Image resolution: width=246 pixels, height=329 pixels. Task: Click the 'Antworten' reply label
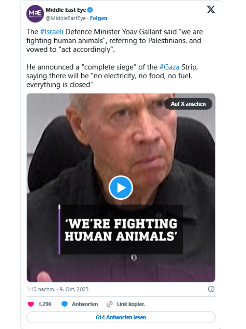tap(85, 304)
